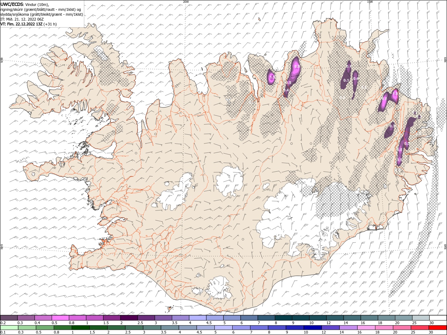Select the grey-green 3 swatch on the rain scale
Viewport: 447px width, 335px height.
click(152, 328)
